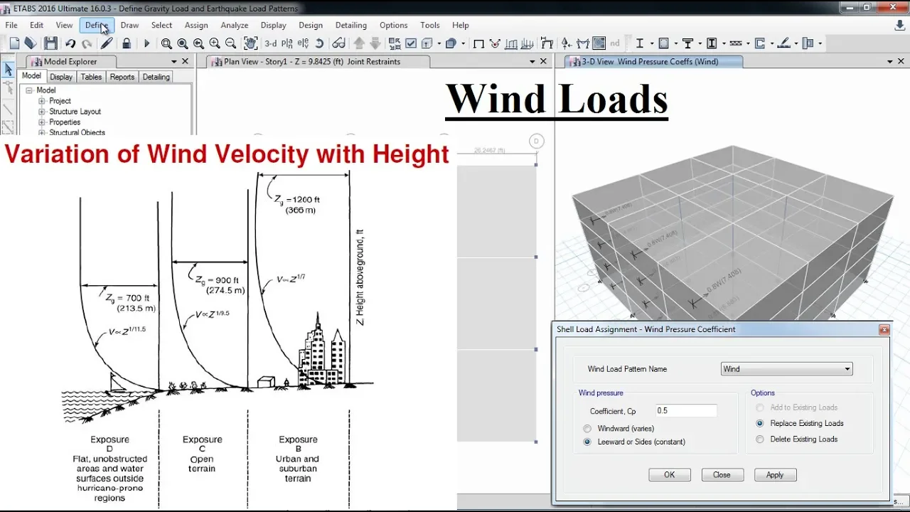910x512 pixels.
Task: Expand the Model tree root node
Action: 30,90
